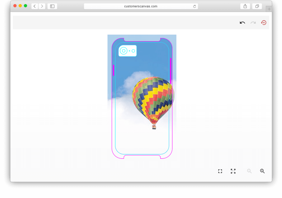Show all open Safari tabs
The width and height of the screenshot is (282, 198).
click(257, 6)
